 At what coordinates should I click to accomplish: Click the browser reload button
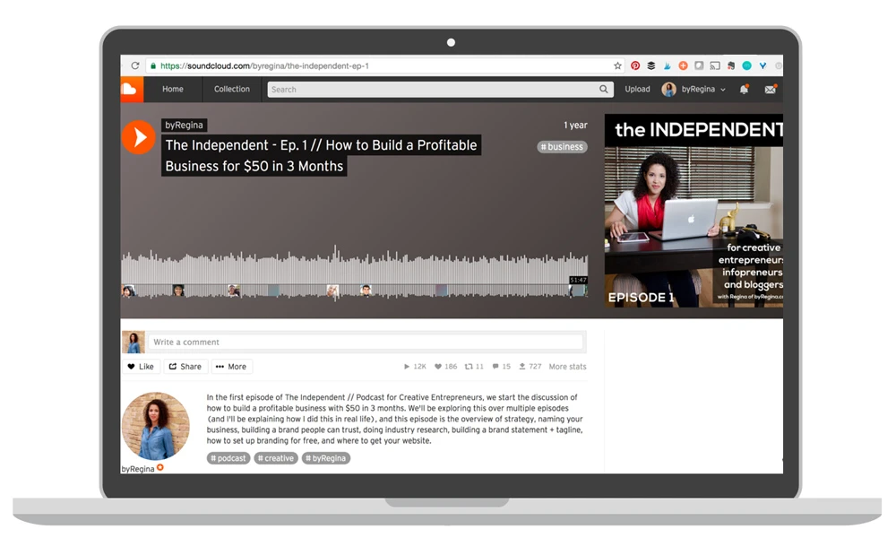(x=135, y=65)
